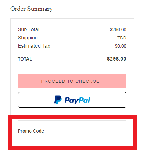Expand Promo Code via plus icon
Image resolution: width=146 pixels, height=154 pixels.
(124, 133)
